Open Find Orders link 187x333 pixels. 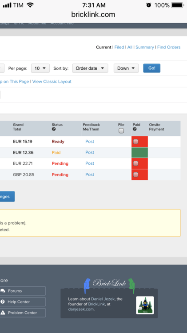(169, 47)
